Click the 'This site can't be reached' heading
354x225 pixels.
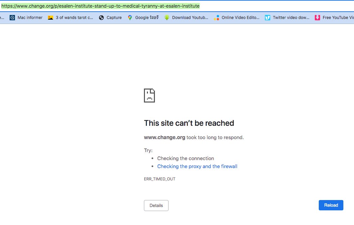pos(189,123)
